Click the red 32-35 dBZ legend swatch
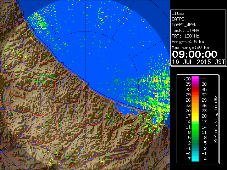Viewport: 227px width, 170px height. point(195,90)
